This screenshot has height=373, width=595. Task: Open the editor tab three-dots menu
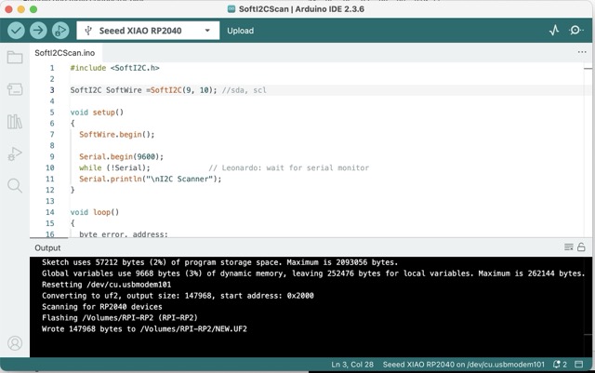pos(582,53)
